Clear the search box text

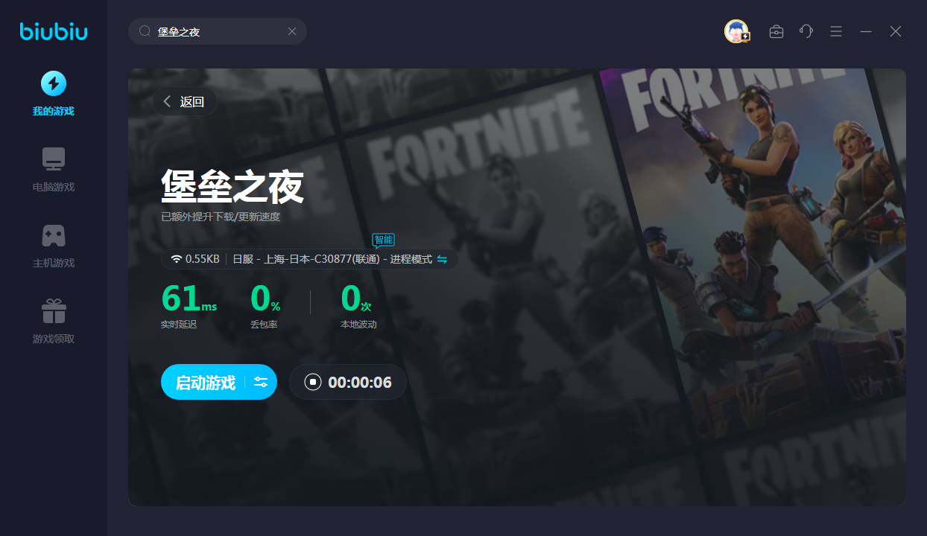[x=292, y=31]
